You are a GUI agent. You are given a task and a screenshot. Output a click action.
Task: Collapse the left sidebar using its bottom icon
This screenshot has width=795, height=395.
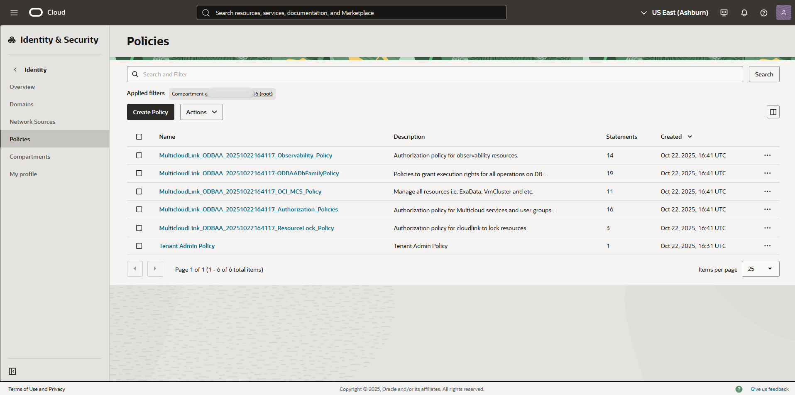coord(12,371)
